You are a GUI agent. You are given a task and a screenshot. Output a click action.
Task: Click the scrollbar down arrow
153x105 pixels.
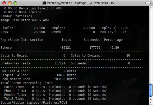click(x=151, y=102)
